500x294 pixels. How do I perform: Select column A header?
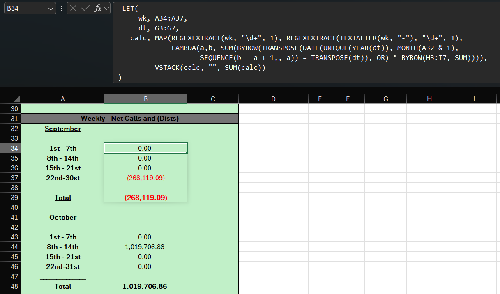point(62,99)
